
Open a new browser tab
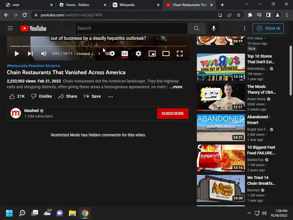click(x=222, y=5)
